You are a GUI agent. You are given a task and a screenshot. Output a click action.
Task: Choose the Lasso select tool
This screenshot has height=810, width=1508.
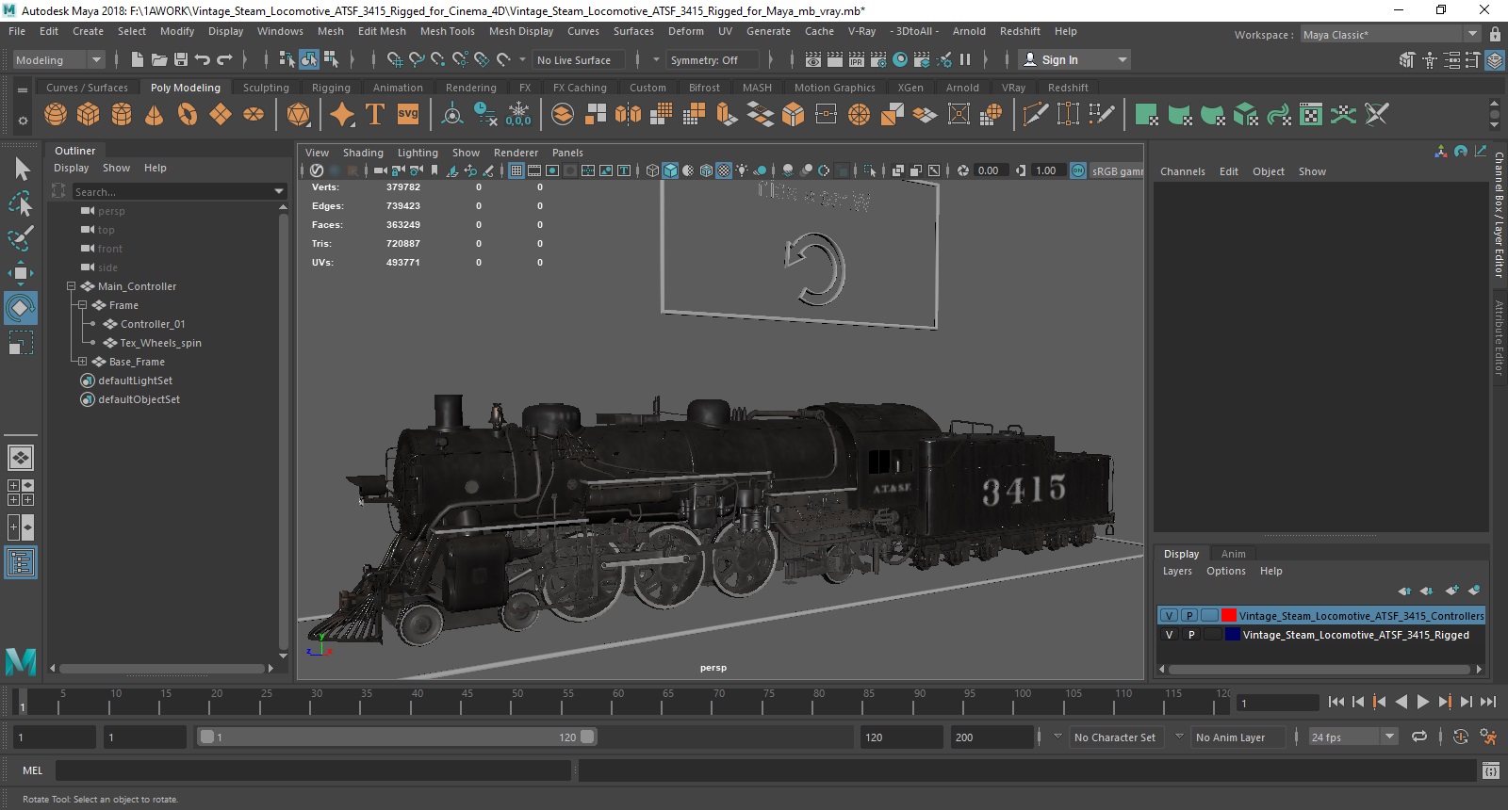[x=21, y=203]
